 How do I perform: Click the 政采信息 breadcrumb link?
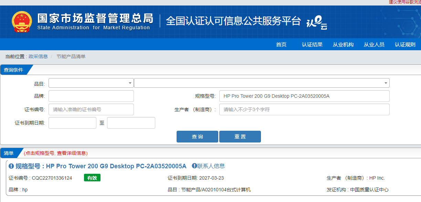pyautogui.click(x=38, y=56)
